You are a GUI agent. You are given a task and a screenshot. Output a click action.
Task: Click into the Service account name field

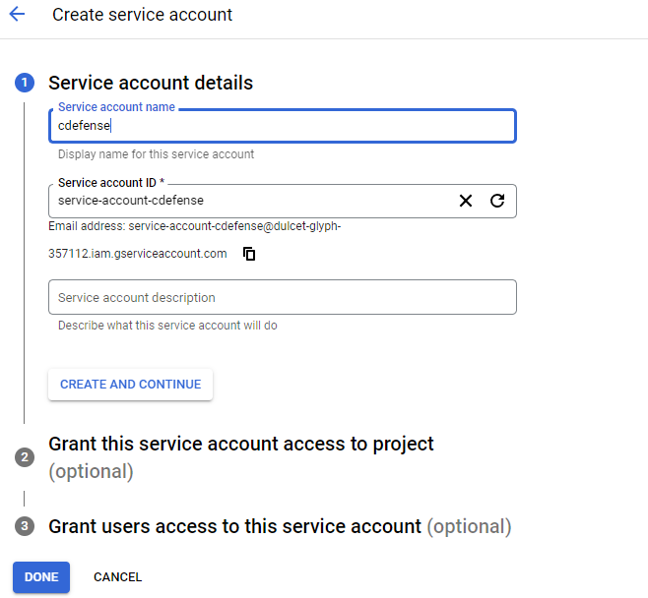click(x=283, y=126)
